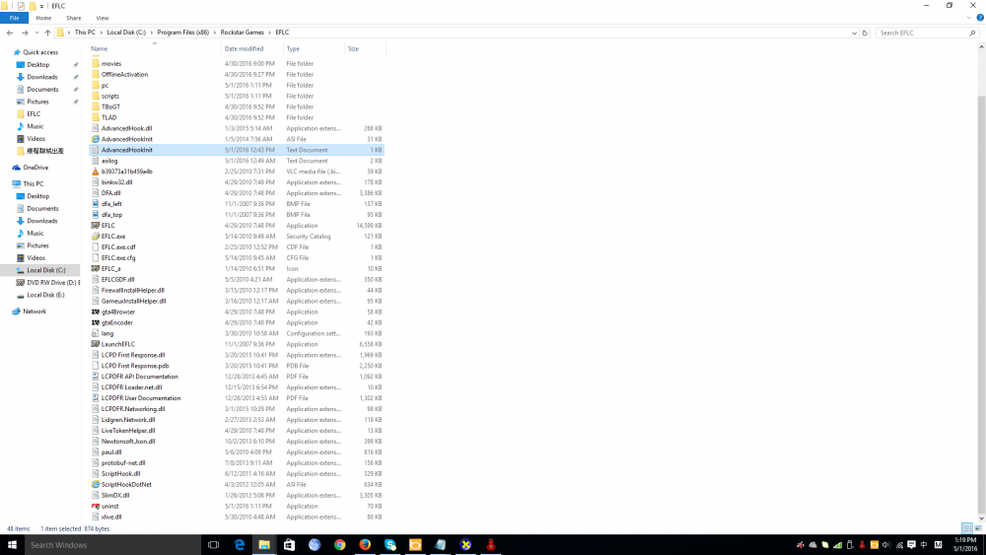Open DVD RW Drive (D:) in sidebar

(48, 283)
